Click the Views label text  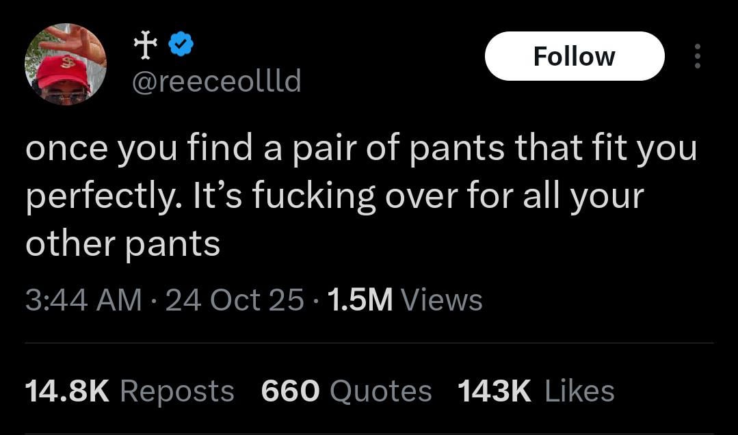[x=442, y=300]
